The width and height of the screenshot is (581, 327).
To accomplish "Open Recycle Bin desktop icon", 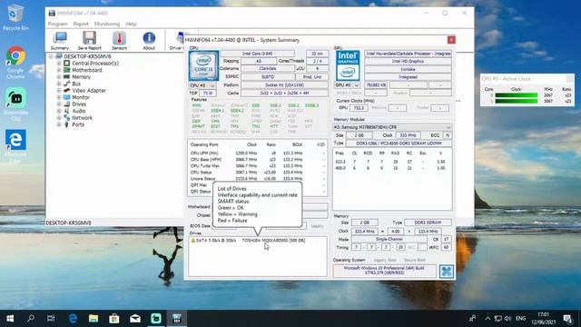I will click(15, 17).
